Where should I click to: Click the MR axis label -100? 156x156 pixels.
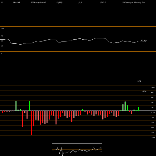point(153,138)
